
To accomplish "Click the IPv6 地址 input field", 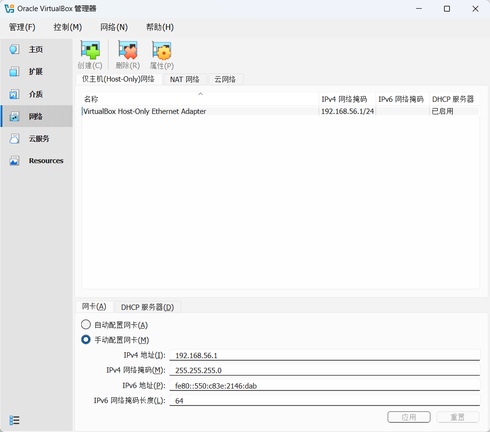I will click(x=325, y=386).
